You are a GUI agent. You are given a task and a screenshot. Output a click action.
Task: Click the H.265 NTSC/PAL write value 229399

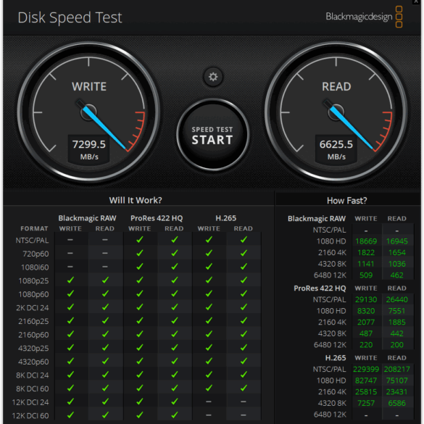pyautogui.click(x=366, y=369)
